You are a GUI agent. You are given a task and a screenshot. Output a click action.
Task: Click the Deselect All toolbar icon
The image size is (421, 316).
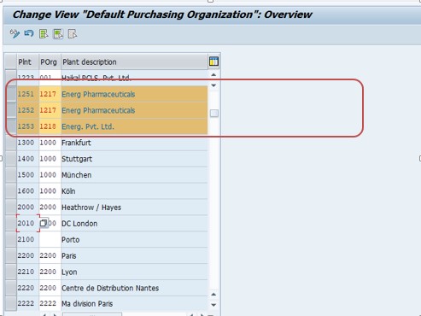(73, 34)
